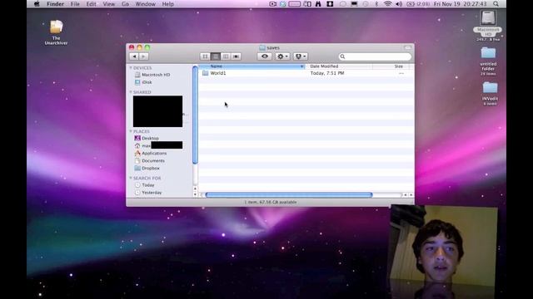Click the volume icon in the menu bar
Image resolution: width=533 pixels, height=299 pixels.
point(399,4)
